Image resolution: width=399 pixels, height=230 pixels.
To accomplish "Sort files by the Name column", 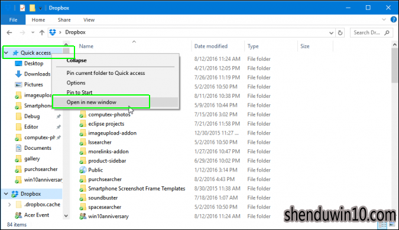I will click(x=86, y=46).
